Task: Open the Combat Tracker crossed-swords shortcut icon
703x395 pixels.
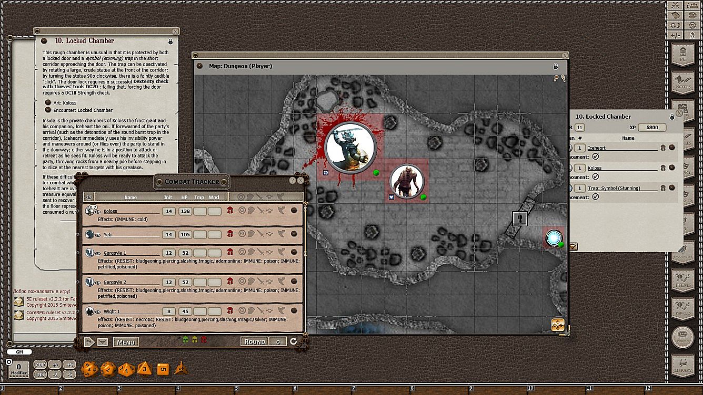Action: click(x=675, y=5)
